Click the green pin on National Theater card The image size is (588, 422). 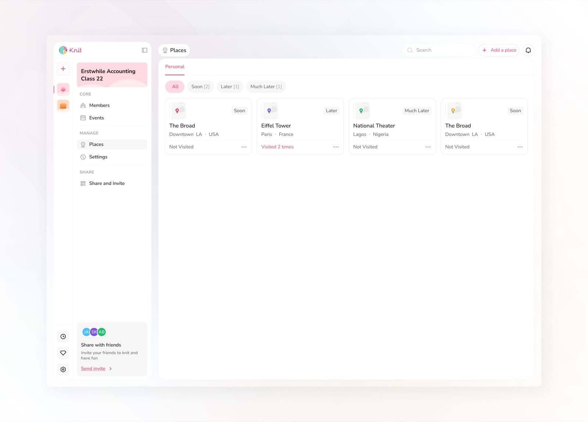click(361, 111)
